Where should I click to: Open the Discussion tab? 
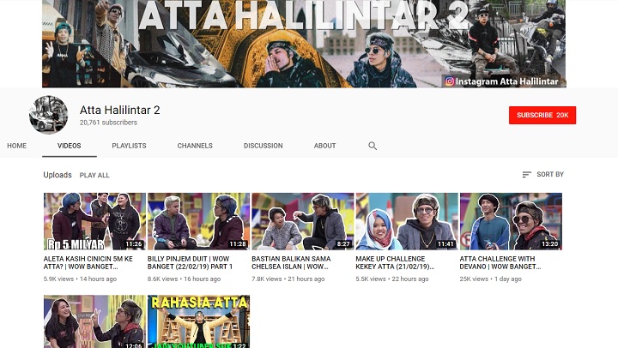click(x=263, y=146)
